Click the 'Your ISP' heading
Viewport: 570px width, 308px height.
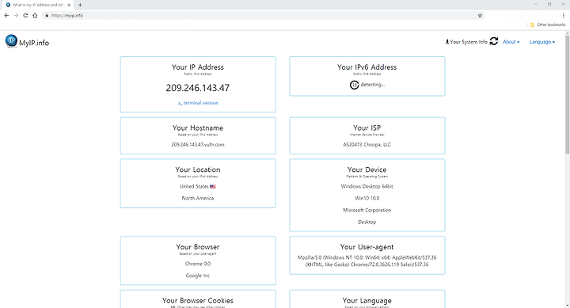click(x=367, y=127)
